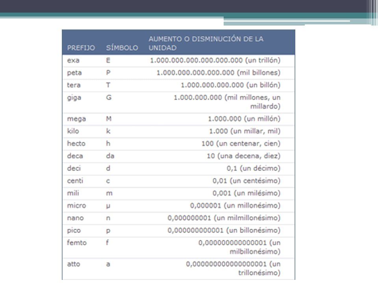Select the 'micro' prefix cell
This screenshot has height=283, width=378.
pyautogui.click(x=76, y=206)
